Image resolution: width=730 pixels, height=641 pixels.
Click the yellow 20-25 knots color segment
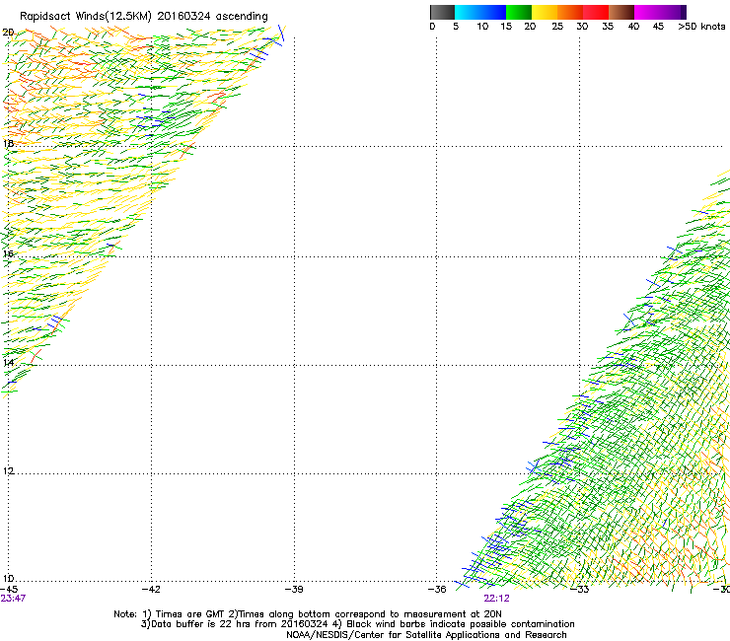pyautogui.click(x=545, y=12)
